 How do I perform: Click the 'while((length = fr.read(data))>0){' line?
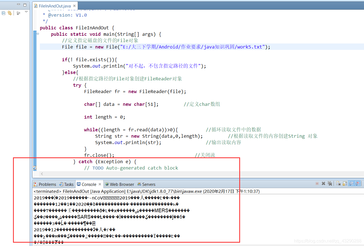point(131,130)
